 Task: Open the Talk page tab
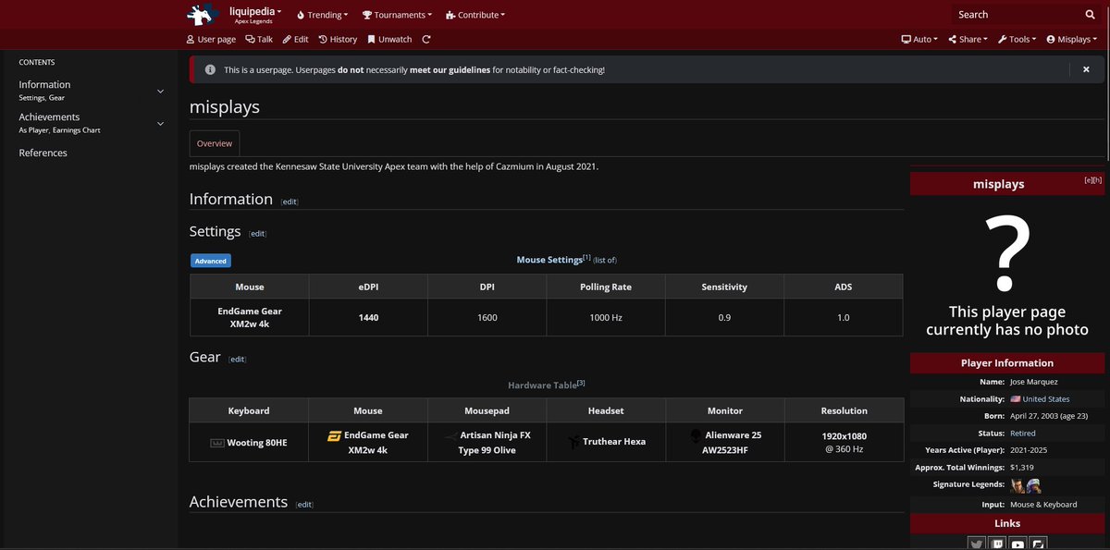click(x=259, y=40)
